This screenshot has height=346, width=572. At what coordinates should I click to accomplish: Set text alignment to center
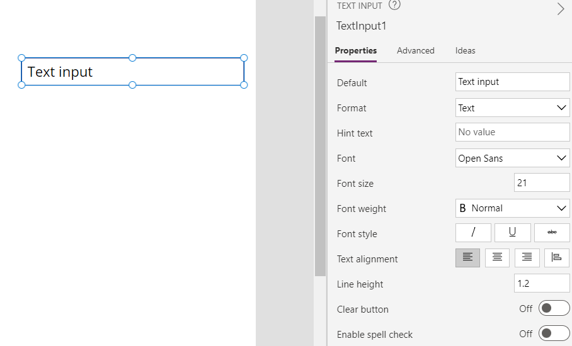(x=497, y=258)
